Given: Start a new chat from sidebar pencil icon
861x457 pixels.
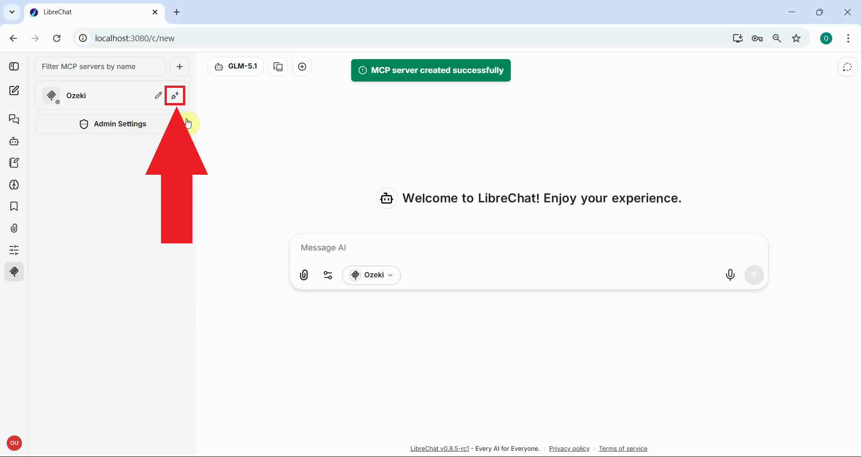Looking at the screenshot, I should (14, 91).
